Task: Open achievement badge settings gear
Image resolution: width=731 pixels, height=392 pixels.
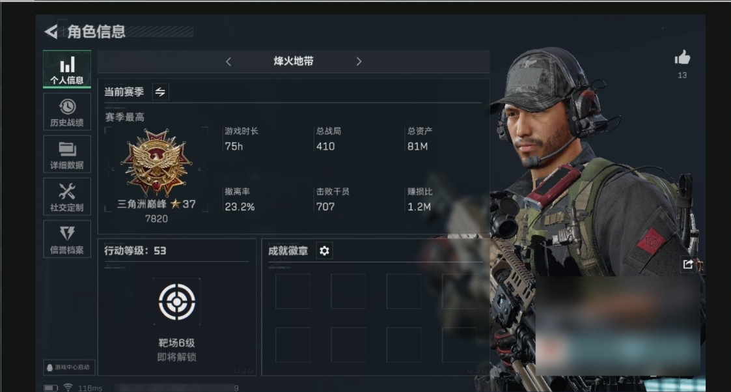Action: 324,251
